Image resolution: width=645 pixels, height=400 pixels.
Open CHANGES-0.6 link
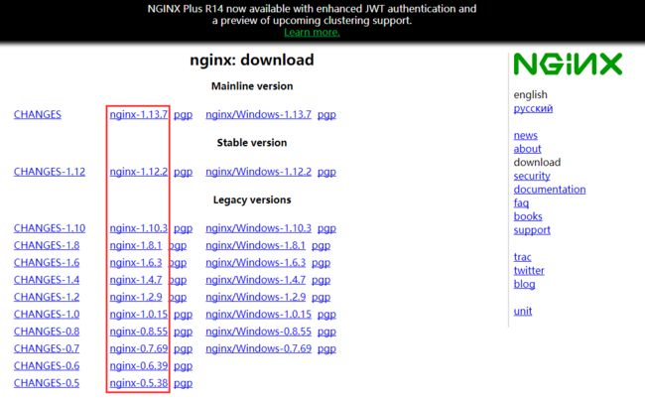click(47, 366)
